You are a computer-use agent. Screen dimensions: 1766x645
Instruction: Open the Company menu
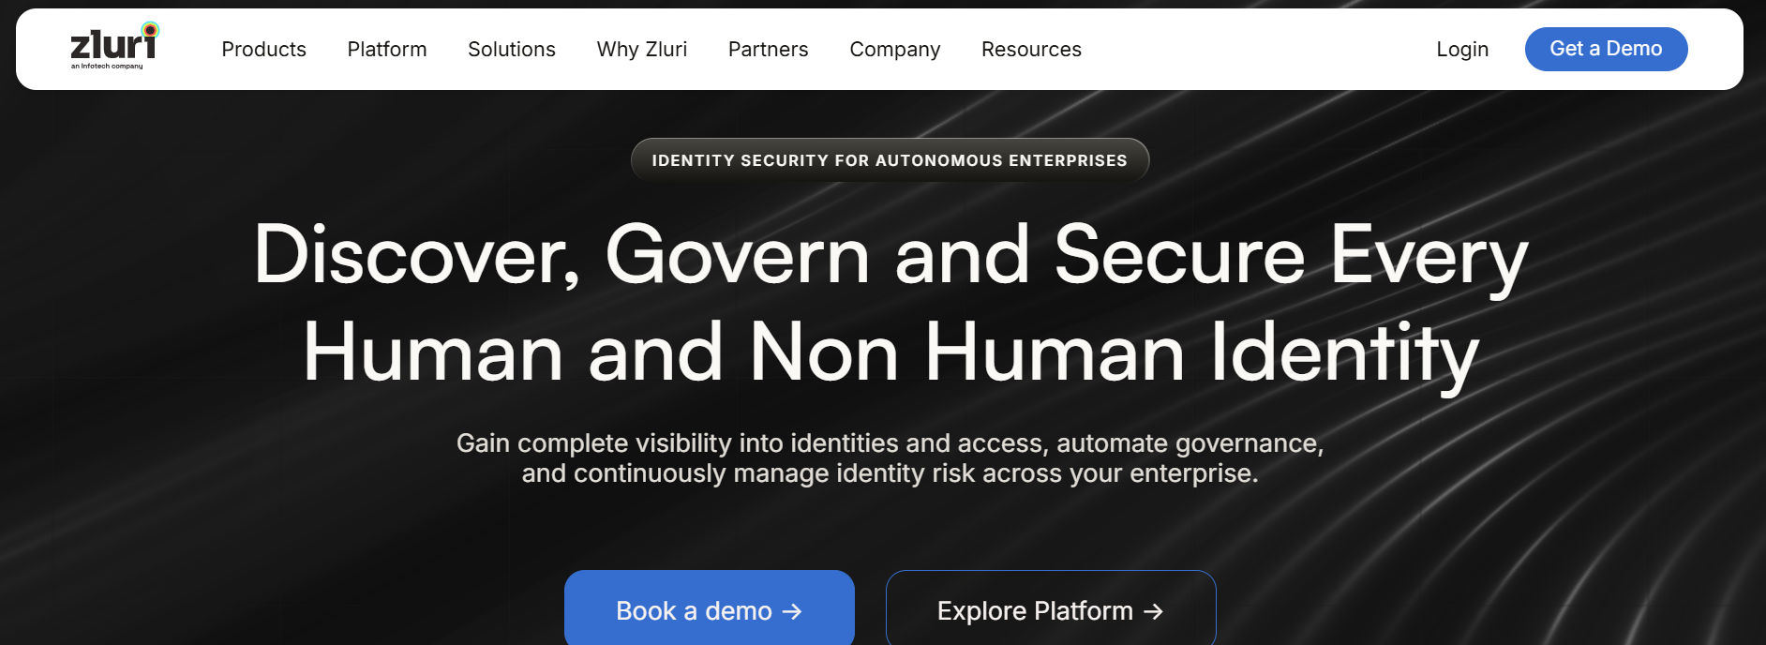(895, 50)
